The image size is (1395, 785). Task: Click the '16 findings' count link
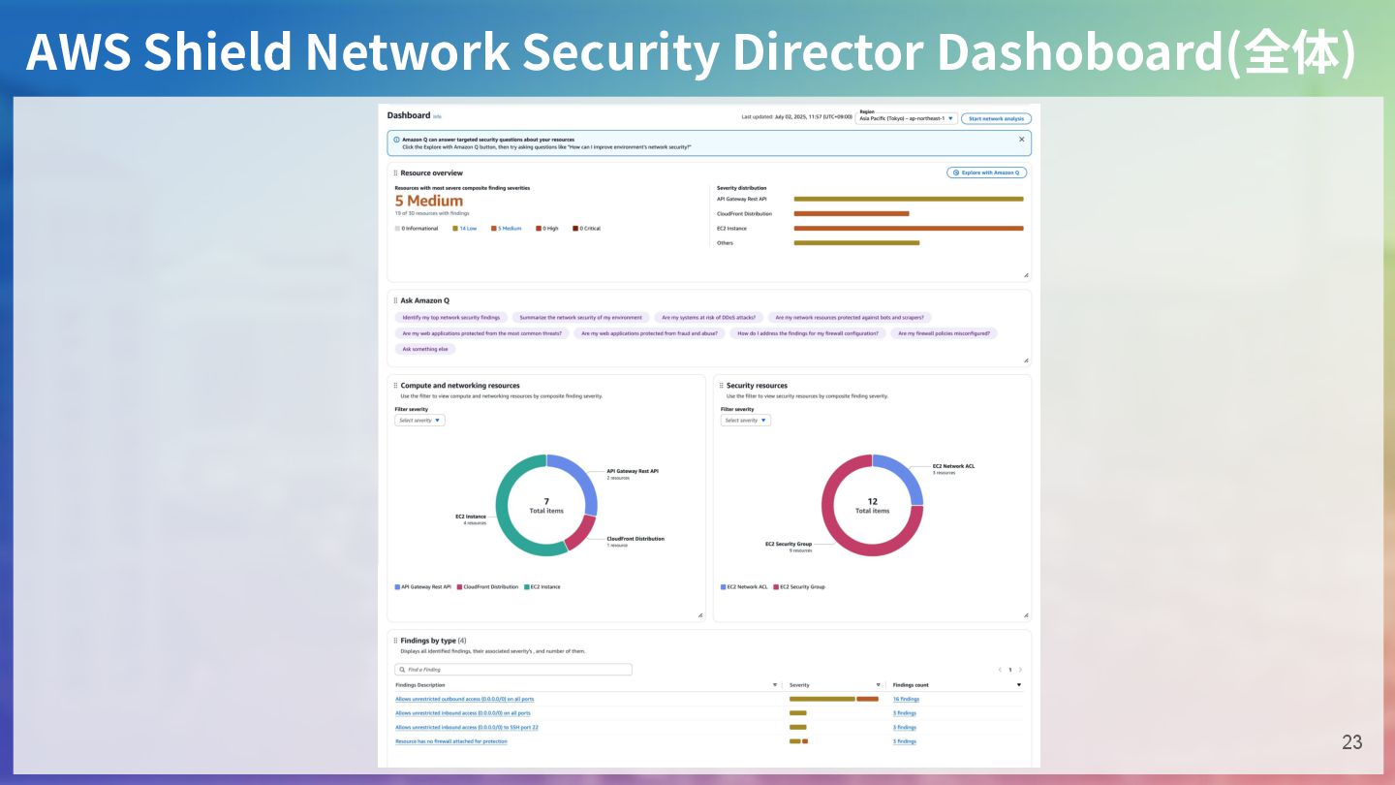coord(906,699)
